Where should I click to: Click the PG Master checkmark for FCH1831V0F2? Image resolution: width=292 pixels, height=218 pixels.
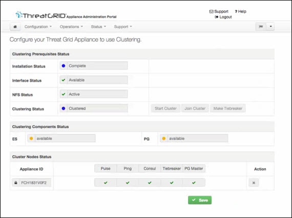click(194, 183)
